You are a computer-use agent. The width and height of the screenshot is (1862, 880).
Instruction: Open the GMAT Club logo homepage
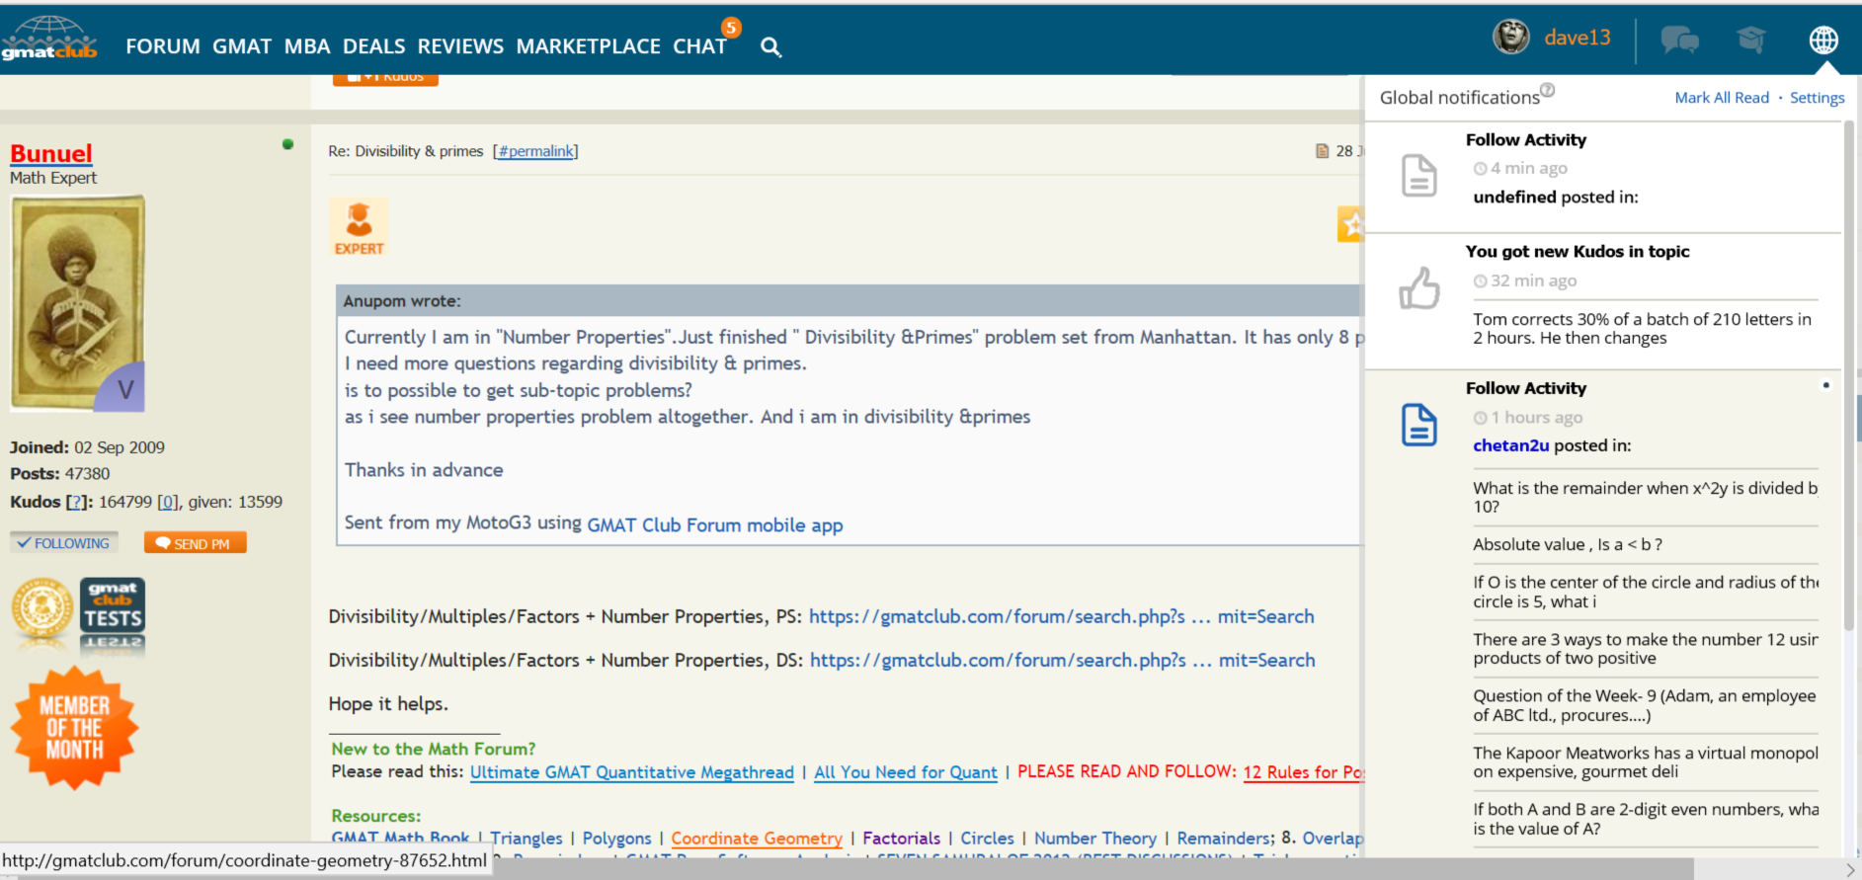(x=49, y=40)
